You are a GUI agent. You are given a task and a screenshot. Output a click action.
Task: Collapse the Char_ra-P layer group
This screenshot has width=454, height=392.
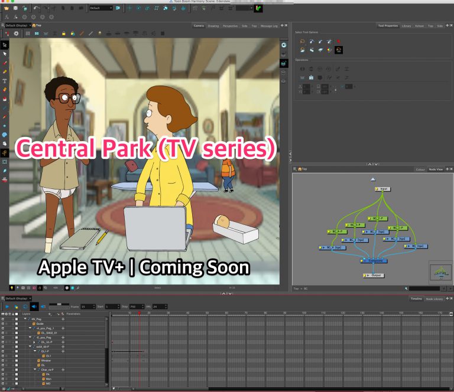tap(35, 370)
